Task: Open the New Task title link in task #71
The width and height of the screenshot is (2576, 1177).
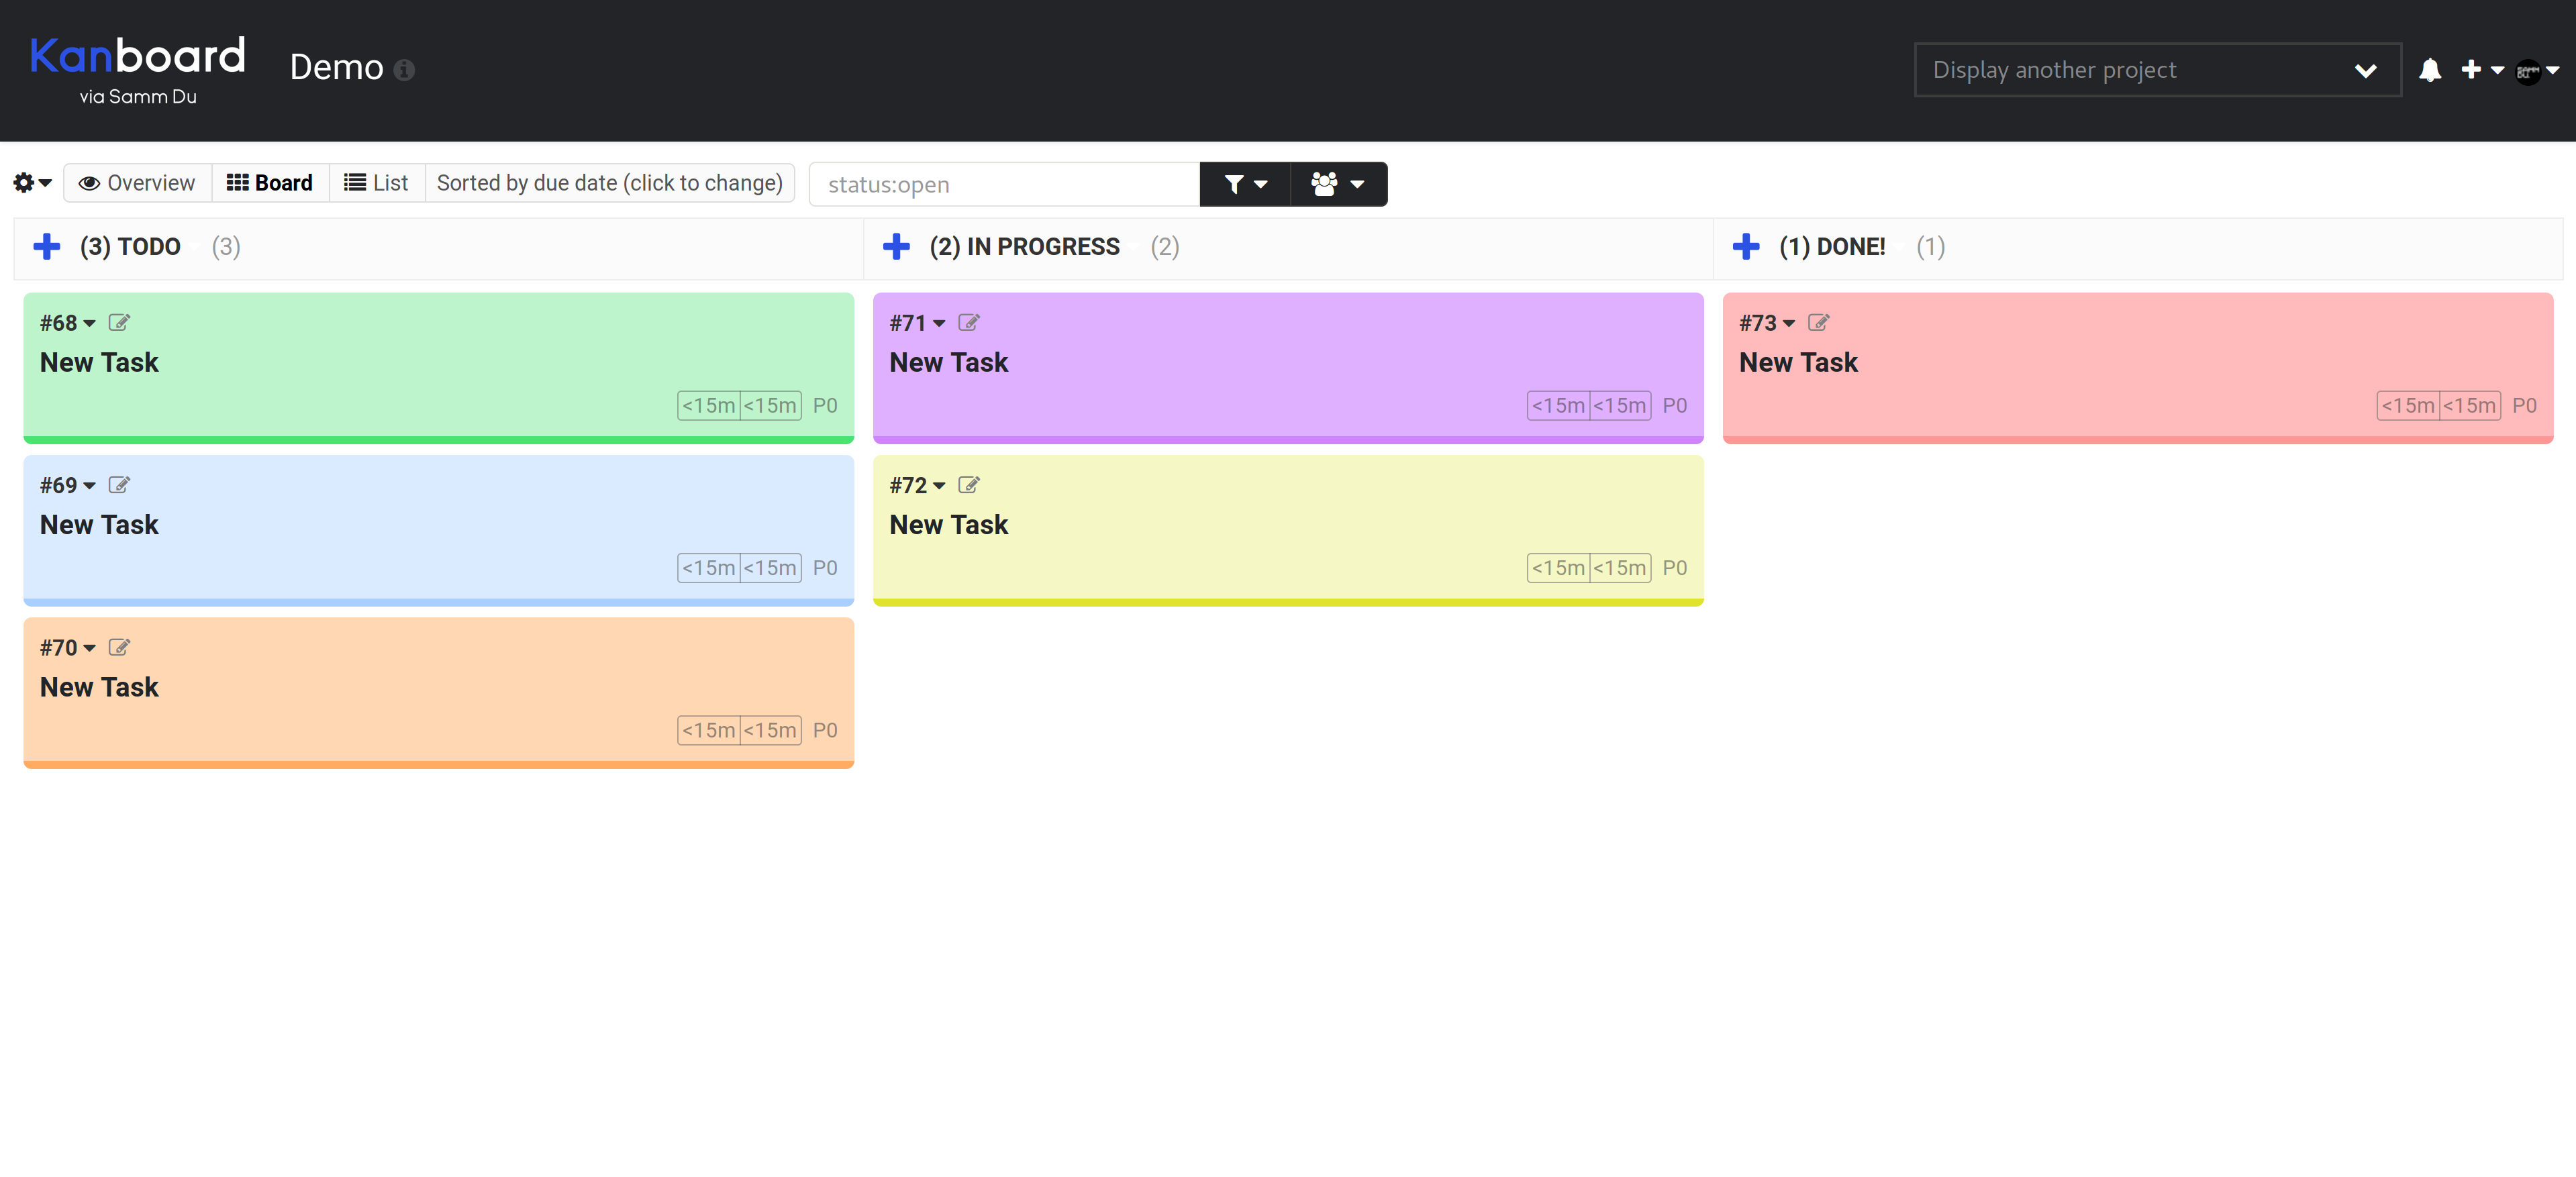Action: [948, 362]
